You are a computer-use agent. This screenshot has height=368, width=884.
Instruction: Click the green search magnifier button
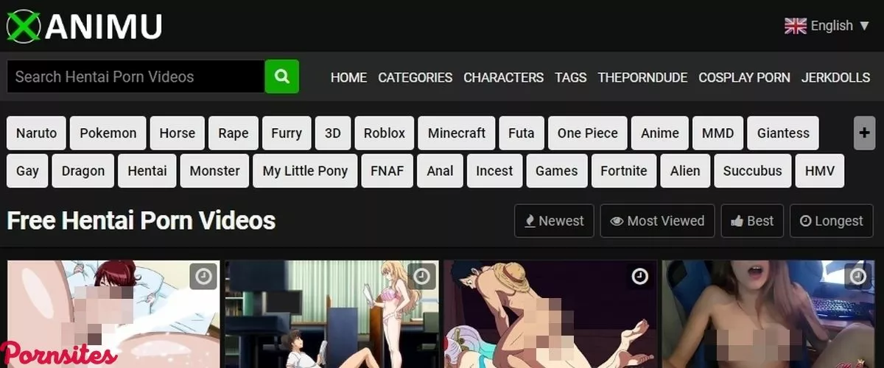coord(281,77)
